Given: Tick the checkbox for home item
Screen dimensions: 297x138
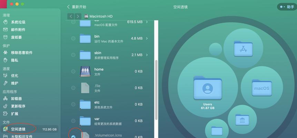Looking at the screenshot, I should [73, 71].
